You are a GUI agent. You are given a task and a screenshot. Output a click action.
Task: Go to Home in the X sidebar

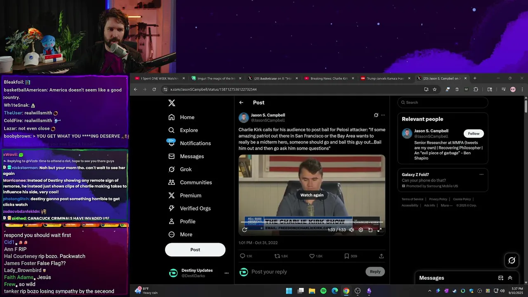[x=181, y=117]
